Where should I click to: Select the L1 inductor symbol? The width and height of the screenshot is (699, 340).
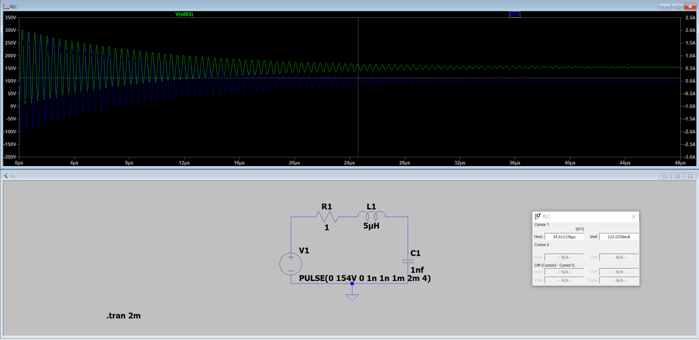pos(371,216)
